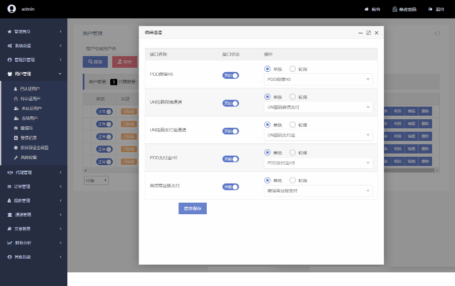Click the house icon for 管理首页

click(10, 32)
